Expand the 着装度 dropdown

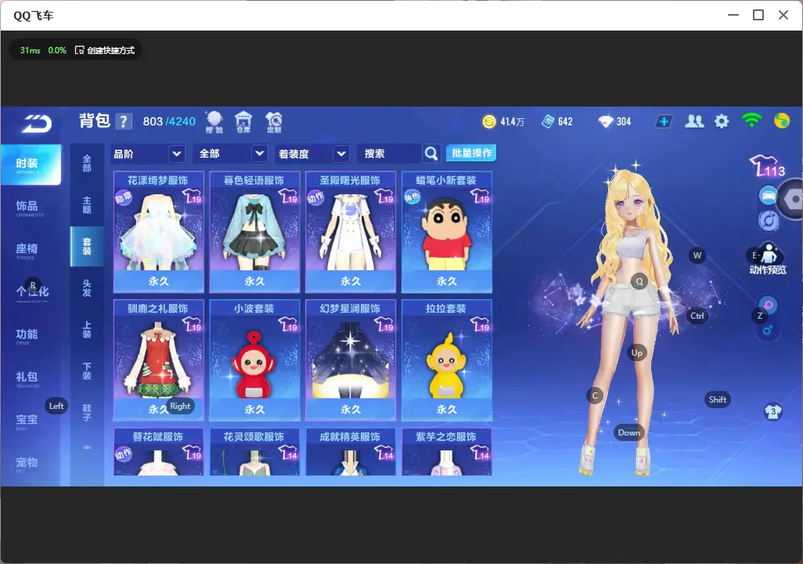312,154
